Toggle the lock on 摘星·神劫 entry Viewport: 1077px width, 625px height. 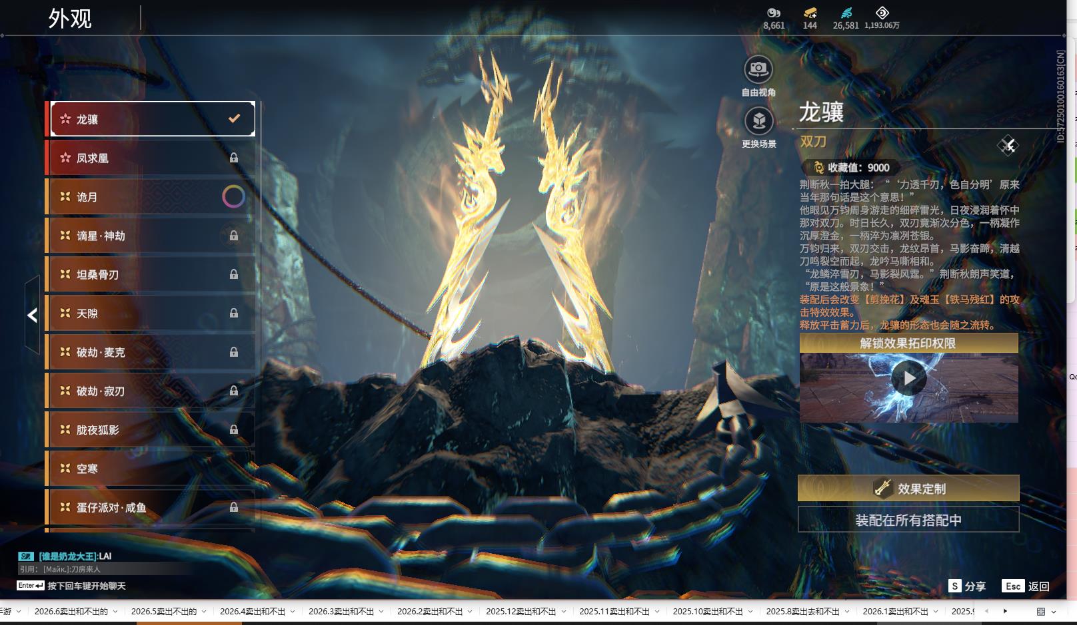pyautogui.click(x=234, y=236)
